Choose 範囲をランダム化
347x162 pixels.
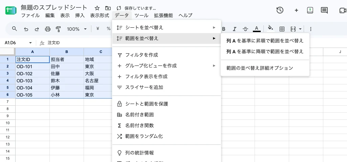(x=167, y=136)
